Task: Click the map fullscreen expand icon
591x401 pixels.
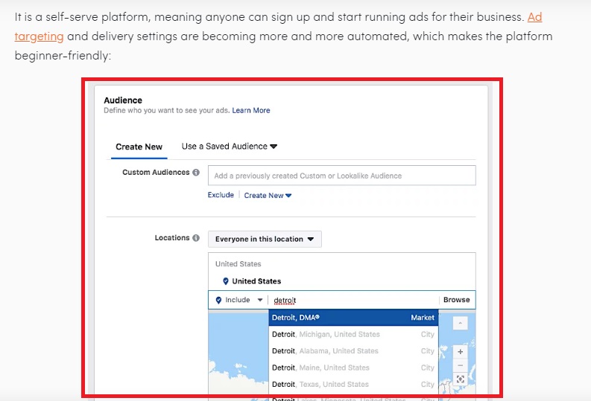Action: point(460,379)
